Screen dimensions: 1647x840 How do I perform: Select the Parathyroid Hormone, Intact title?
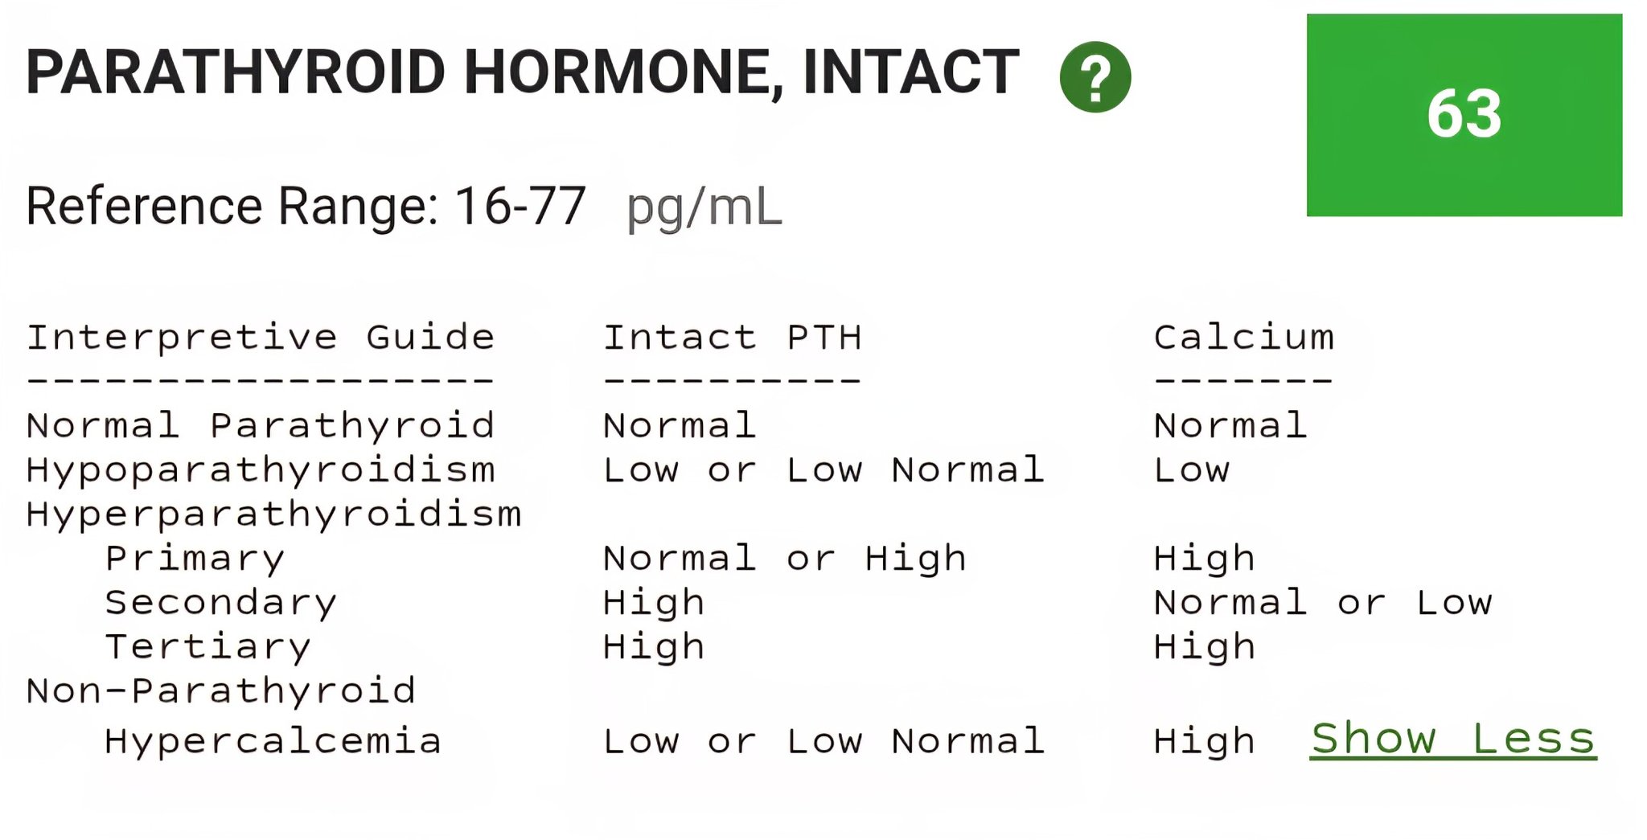coord(523,73)
